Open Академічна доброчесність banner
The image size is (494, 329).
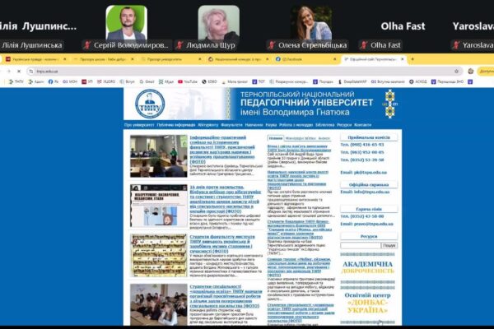coord(368,267)
